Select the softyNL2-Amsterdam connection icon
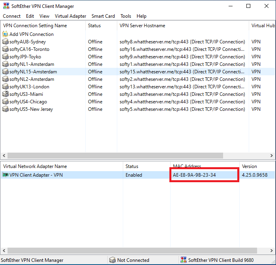The height and width of the screenshot is (265, 276). (x=5, y=79)
